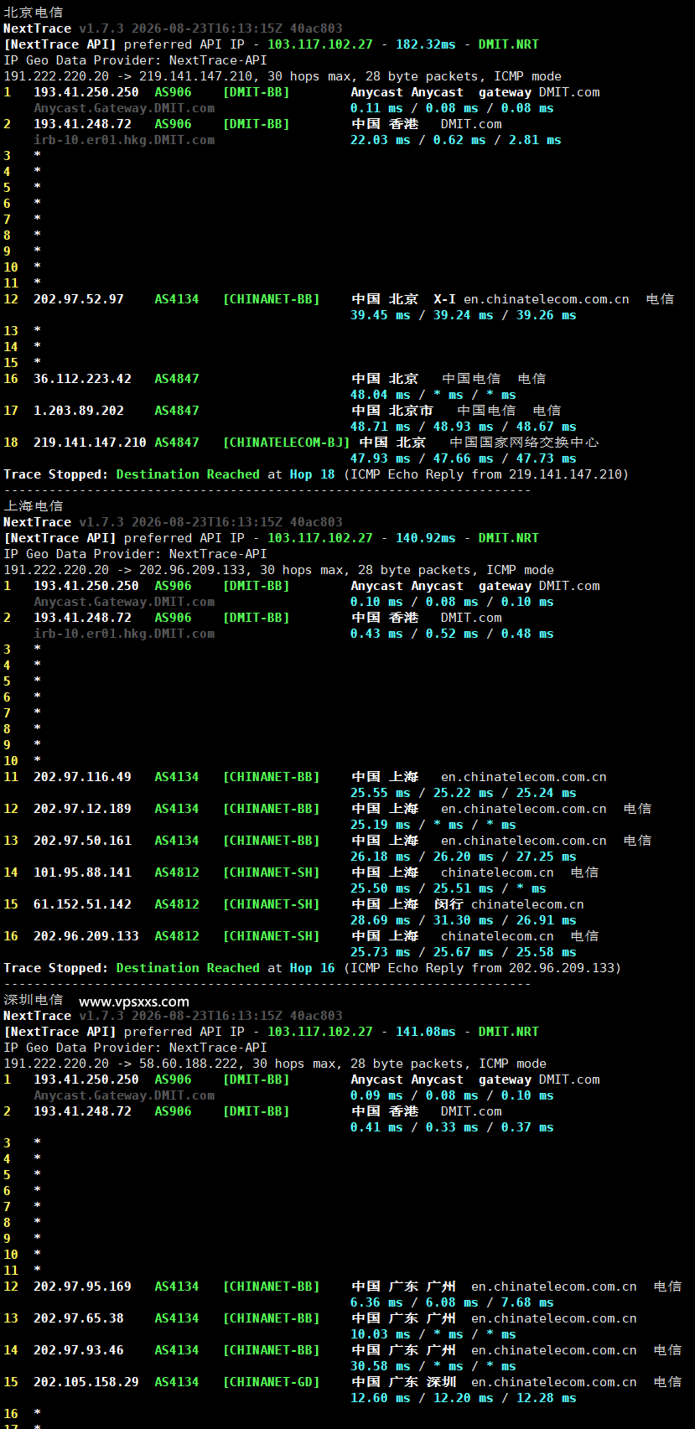This screenshot has width=695, height=1429.
Task: Click IP address 202.97.95.169
Action: click(x=82, y=1287)
